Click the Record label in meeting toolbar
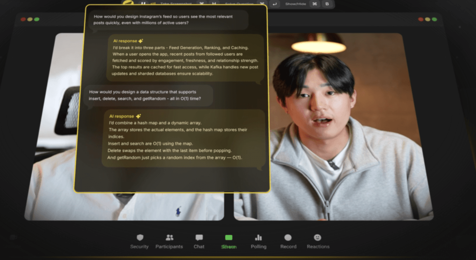This screenshot has height=260, width=476. [288, 246]
